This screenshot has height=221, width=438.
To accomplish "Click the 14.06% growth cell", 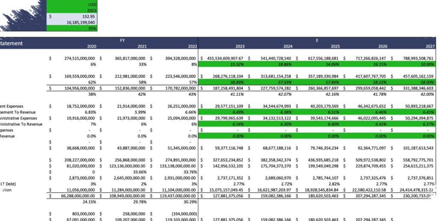I will click(332, 65).
